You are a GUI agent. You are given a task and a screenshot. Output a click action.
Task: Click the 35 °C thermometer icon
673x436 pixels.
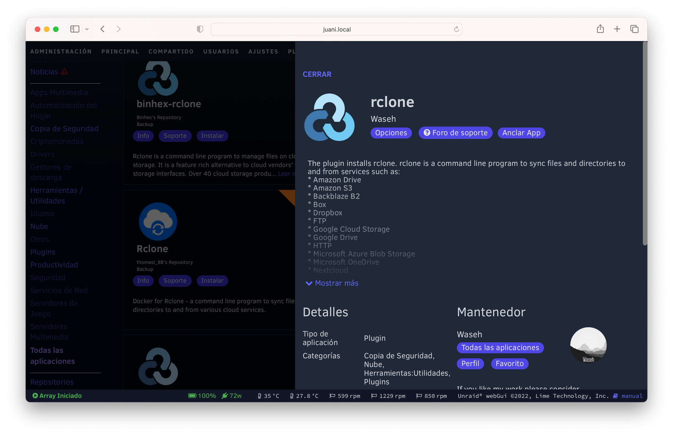[259, 396]
